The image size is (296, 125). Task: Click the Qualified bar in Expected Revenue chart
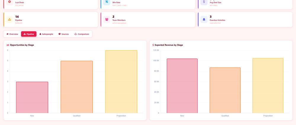tap(225, 90)
